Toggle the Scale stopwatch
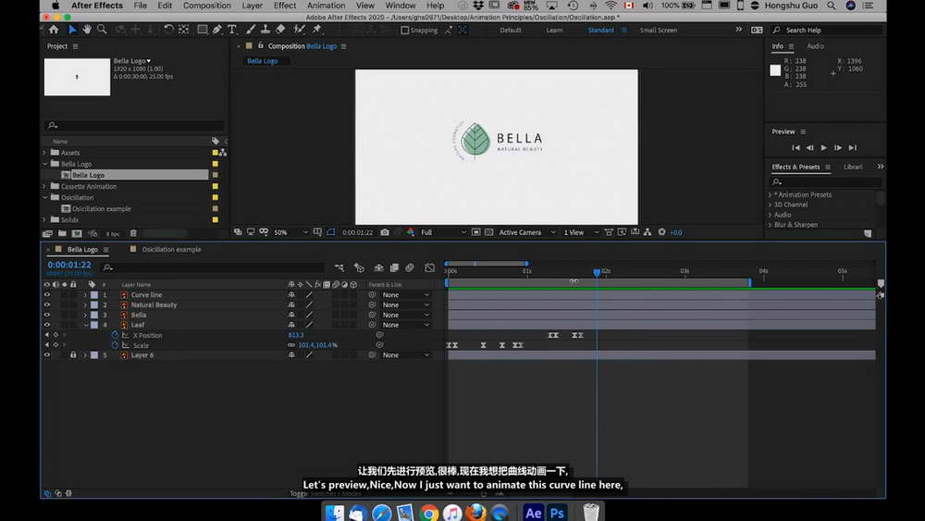The width and height of the screenshot is (925, 521). (115, 345)
